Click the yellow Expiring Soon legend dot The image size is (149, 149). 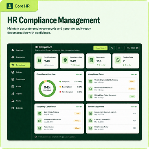[x=60, y=87]
